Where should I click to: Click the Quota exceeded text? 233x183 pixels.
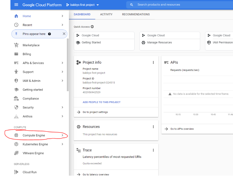point(92,163)
